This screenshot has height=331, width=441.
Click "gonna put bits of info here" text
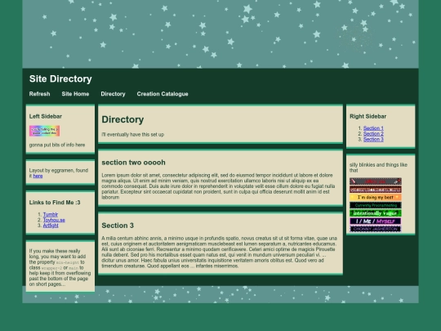coord(57,145)
